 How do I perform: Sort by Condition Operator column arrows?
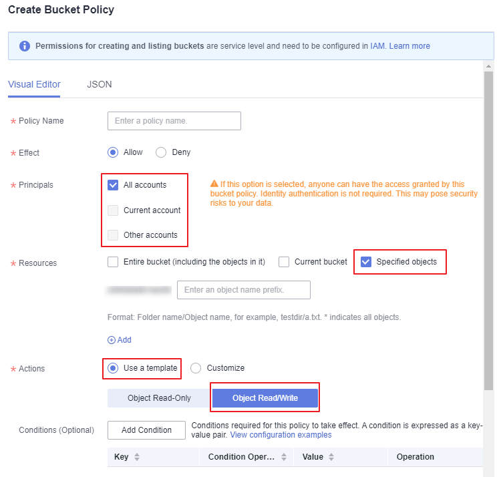284,457
